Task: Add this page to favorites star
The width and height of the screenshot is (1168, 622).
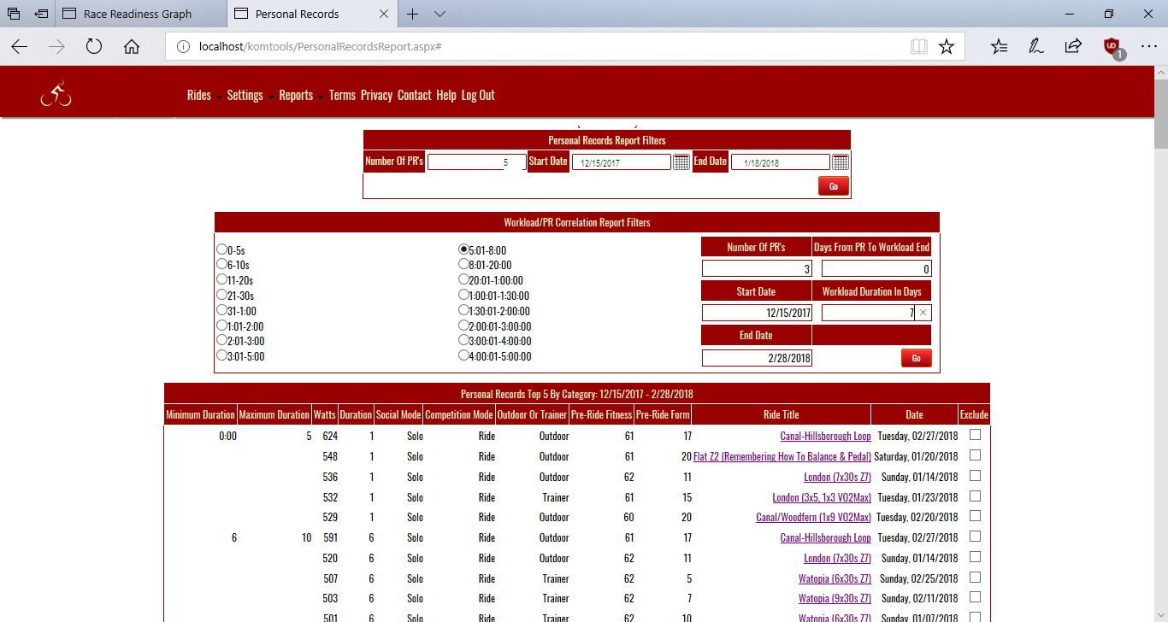Action: (946, 47)
